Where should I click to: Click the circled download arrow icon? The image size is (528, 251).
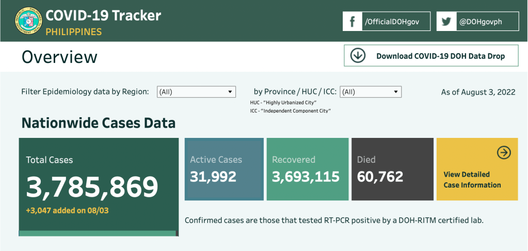tap(358, 56)
